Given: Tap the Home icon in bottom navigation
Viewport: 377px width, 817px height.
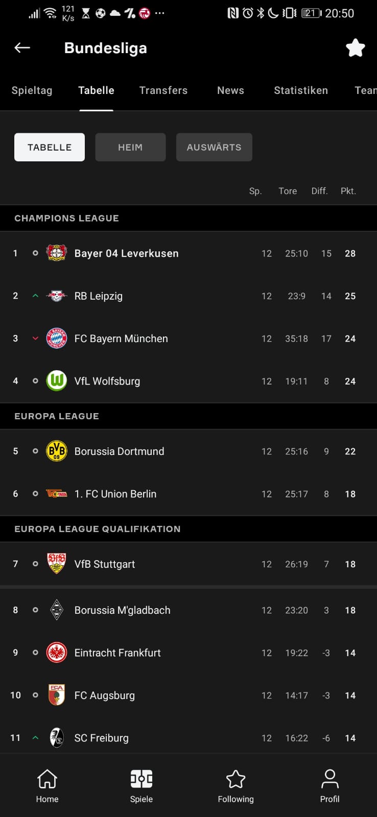Looking at the screenshot, I should [x=47, y=786].
